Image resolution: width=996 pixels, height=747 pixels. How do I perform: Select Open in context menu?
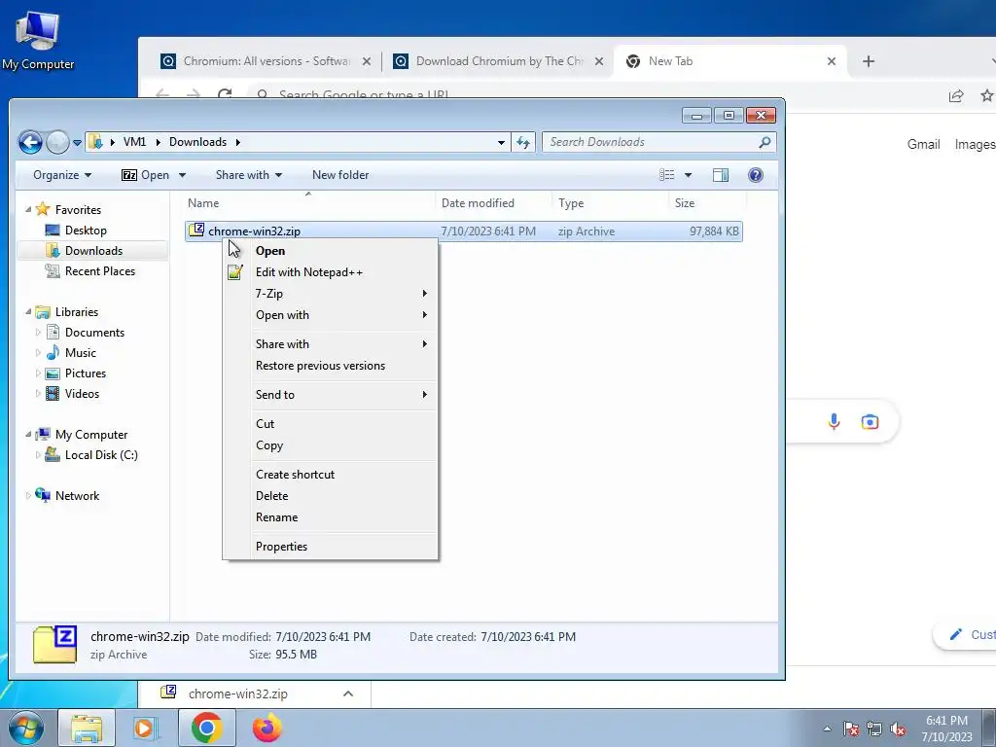coord(331,251)
